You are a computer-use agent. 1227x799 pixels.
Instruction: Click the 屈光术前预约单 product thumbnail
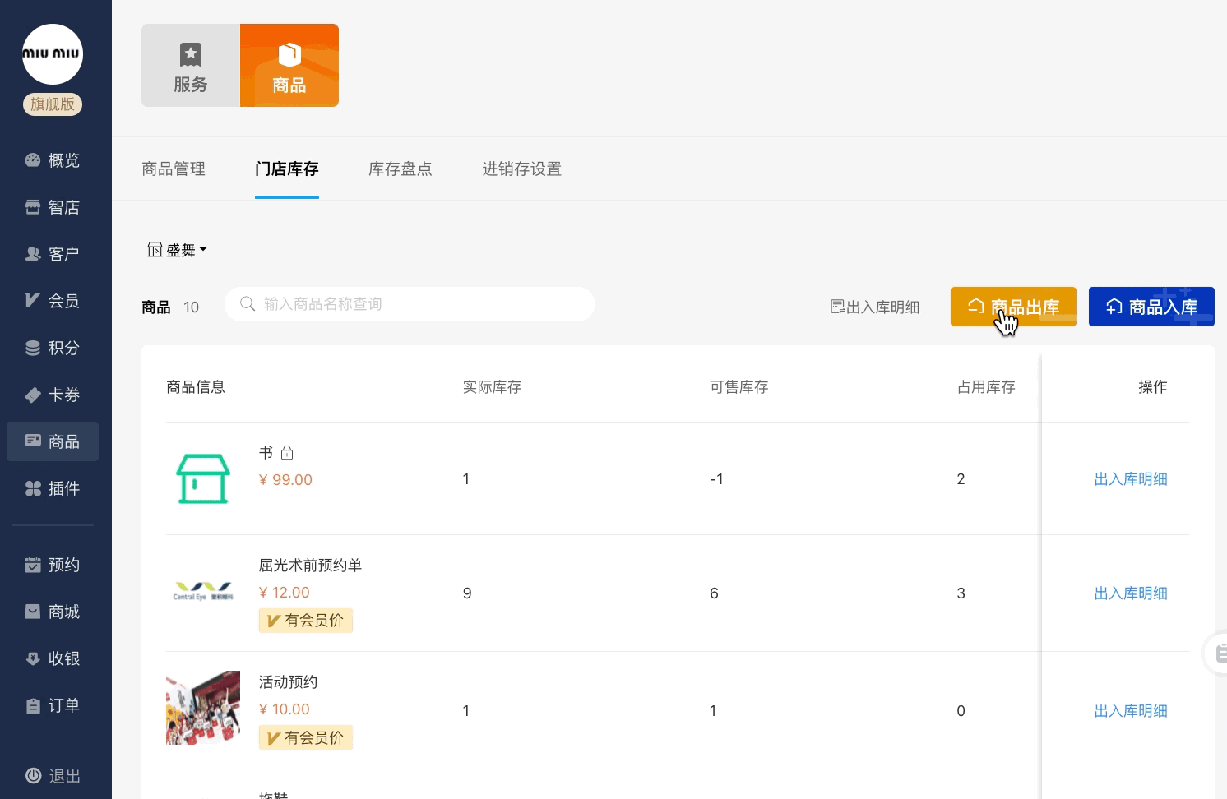(203, 591)
